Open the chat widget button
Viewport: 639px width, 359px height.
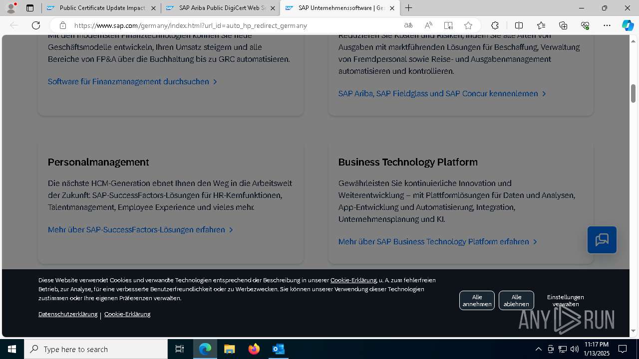point(602,240)
